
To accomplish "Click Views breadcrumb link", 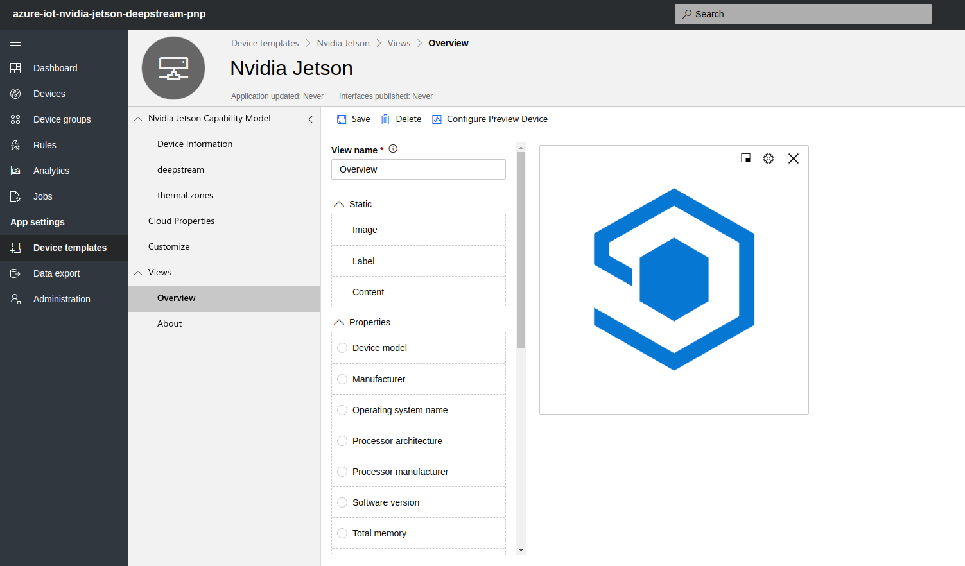I will coord(399,43).
